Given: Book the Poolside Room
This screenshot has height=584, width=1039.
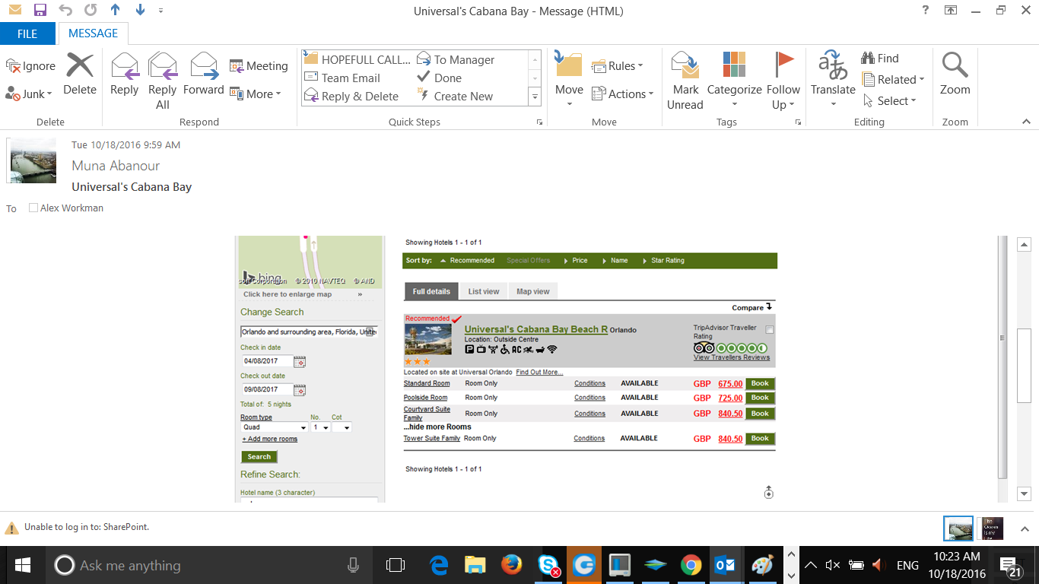Looking at the screenshot, I should (x=760, y=398).
